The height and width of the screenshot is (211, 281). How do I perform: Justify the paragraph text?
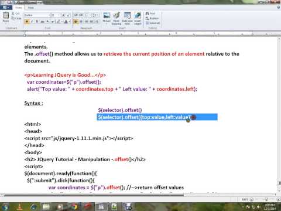(x=91, y=22)
